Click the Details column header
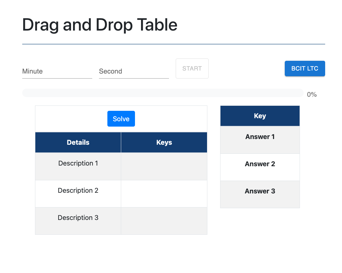 pos(78,142)
